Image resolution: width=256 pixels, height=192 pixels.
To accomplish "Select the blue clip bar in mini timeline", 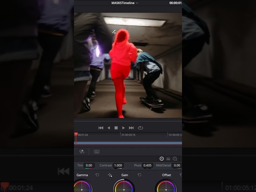I will click(128, 143).
